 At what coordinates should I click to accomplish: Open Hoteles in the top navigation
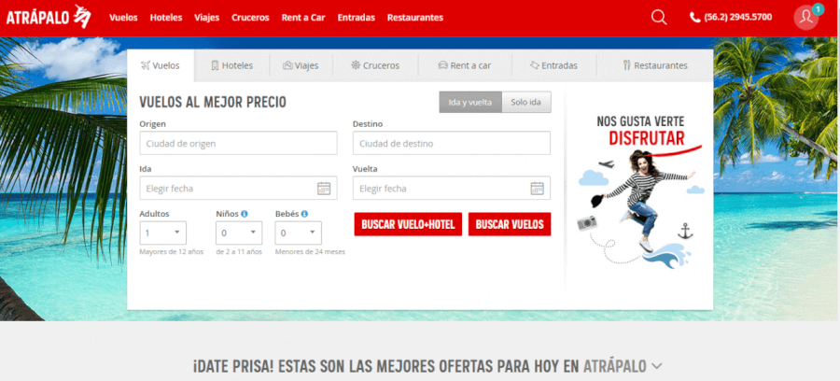pyautogui.click(x=166, y=17)
